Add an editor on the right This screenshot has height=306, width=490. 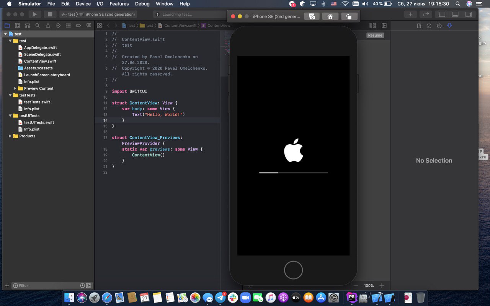coord(384,26)
